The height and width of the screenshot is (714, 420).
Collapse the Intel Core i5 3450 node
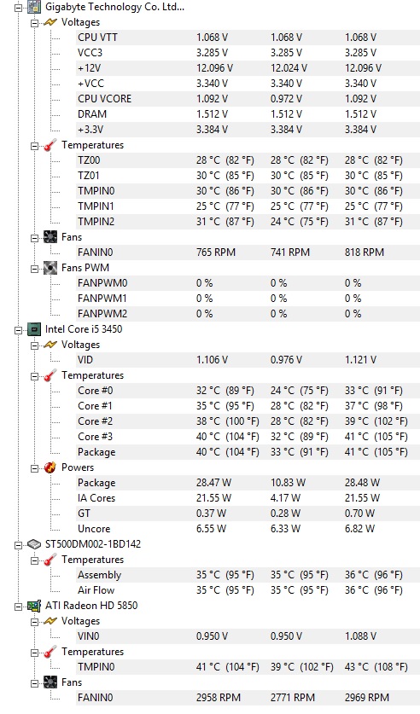point(18,330)
